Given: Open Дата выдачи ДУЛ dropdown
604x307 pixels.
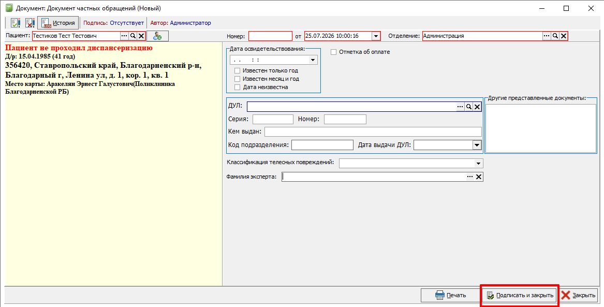Looking at the screenshot, I should pyautogui.click(x=477, y=145).
